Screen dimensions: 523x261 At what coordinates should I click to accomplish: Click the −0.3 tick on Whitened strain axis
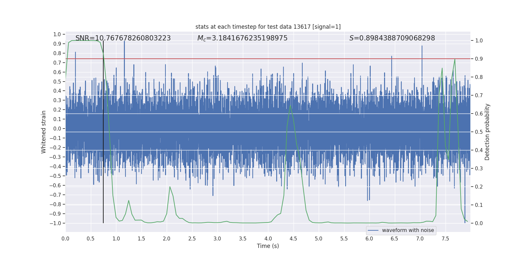point(55,157)
